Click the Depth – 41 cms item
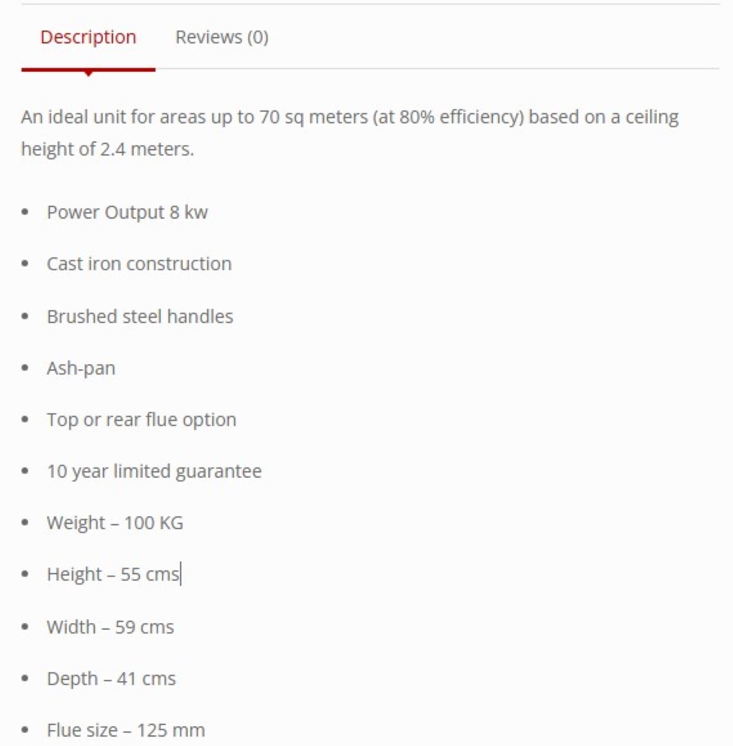733x746 pixels. pos(111,678)
